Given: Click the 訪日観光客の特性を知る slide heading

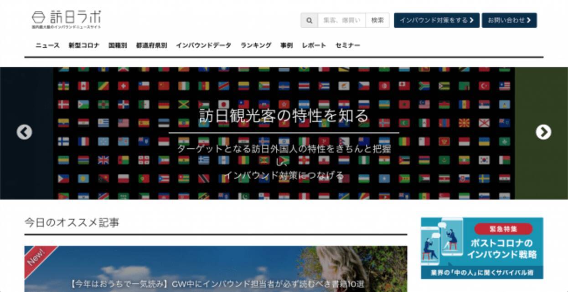Looking at the screenshot, I should click(x=284, y=116).
